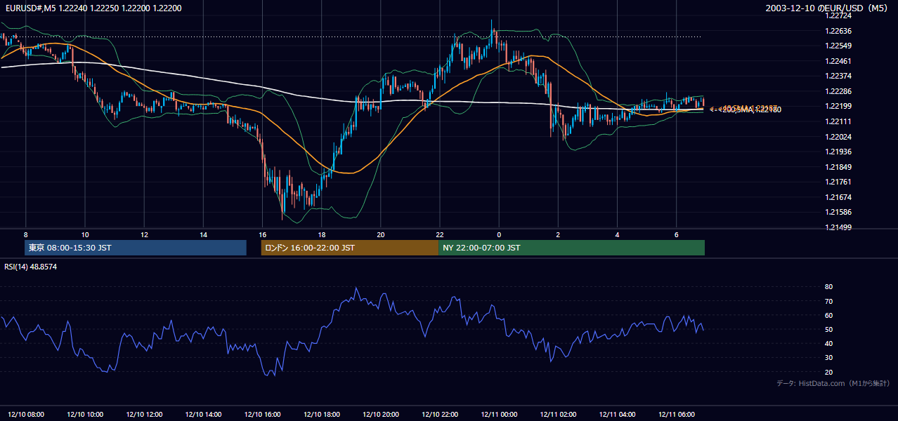
Task: Click the 12/10 10:00 time axis label
Action: coord(85,415)
